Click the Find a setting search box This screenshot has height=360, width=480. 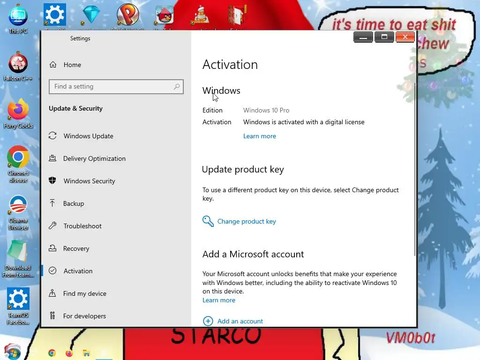pyautogui.click(x=116, y=87)
